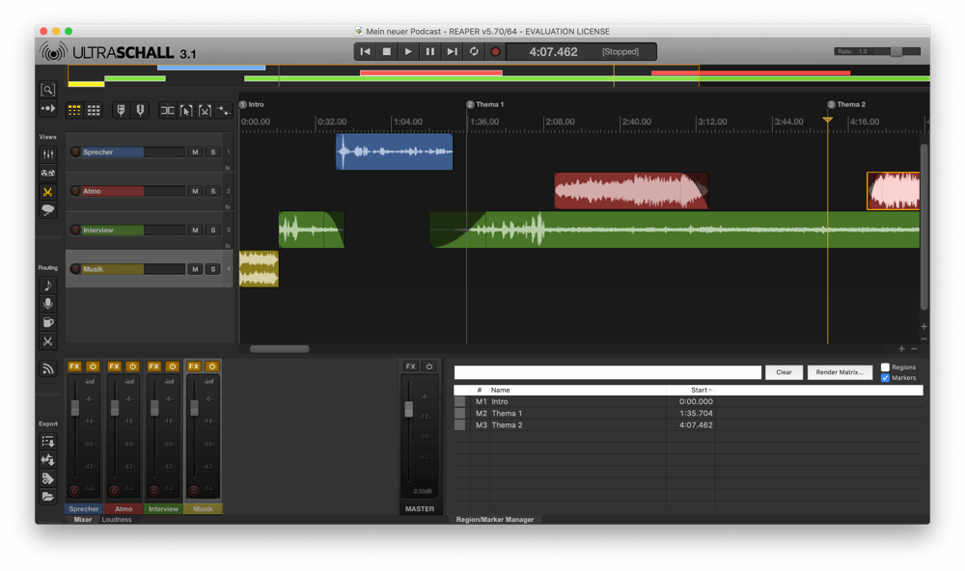This screenshot has width=965, height=571.
Task: Click the Thema 2 timeline marker
Action: click(x=847, y=104)
